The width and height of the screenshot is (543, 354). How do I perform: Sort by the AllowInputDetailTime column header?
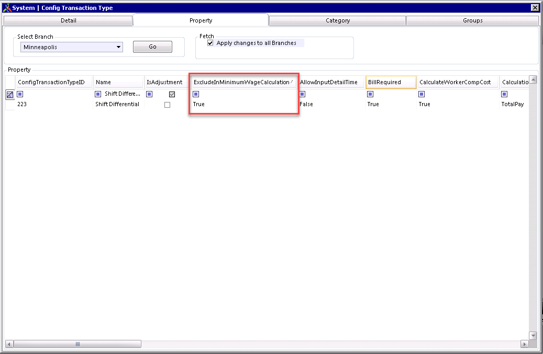pos(331,82)
